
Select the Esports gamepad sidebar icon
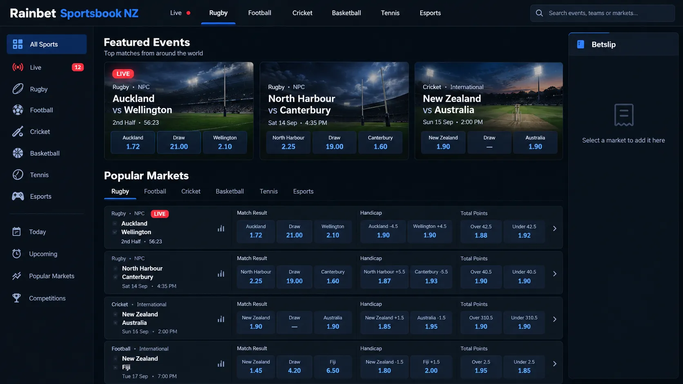point(18,196)
